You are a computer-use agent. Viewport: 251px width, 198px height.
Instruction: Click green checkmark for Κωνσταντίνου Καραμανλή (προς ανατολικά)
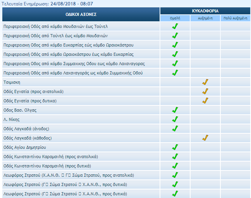pyautogui.click(x=175, y=157)
